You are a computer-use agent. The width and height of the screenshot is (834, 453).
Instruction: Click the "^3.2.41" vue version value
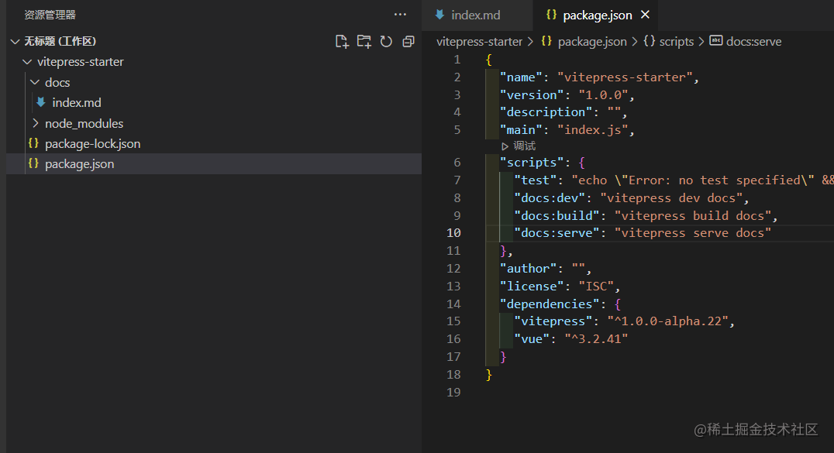[x=596, y=338]
